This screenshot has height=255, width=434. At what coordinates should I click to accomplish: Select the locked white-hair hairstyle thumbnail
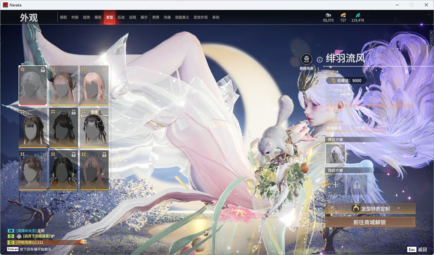pyautogui.click(x=33, y=85)
